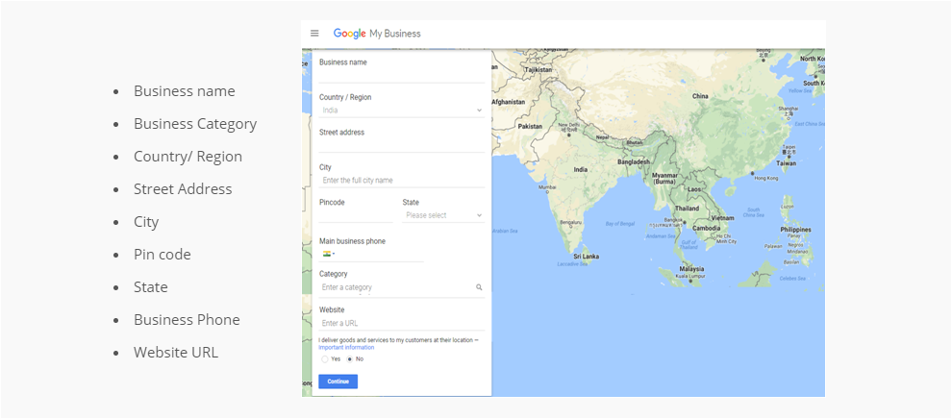Expand the Country / Region dropdown
The height and width of the screenshot is (419, 952).
click(401, 111)
